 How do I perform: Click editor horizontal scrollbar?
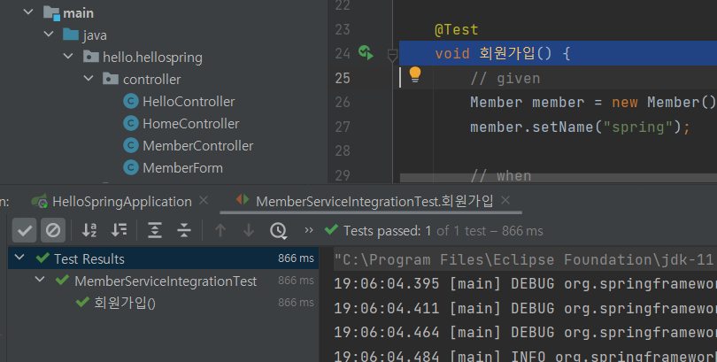pos(558,178)
